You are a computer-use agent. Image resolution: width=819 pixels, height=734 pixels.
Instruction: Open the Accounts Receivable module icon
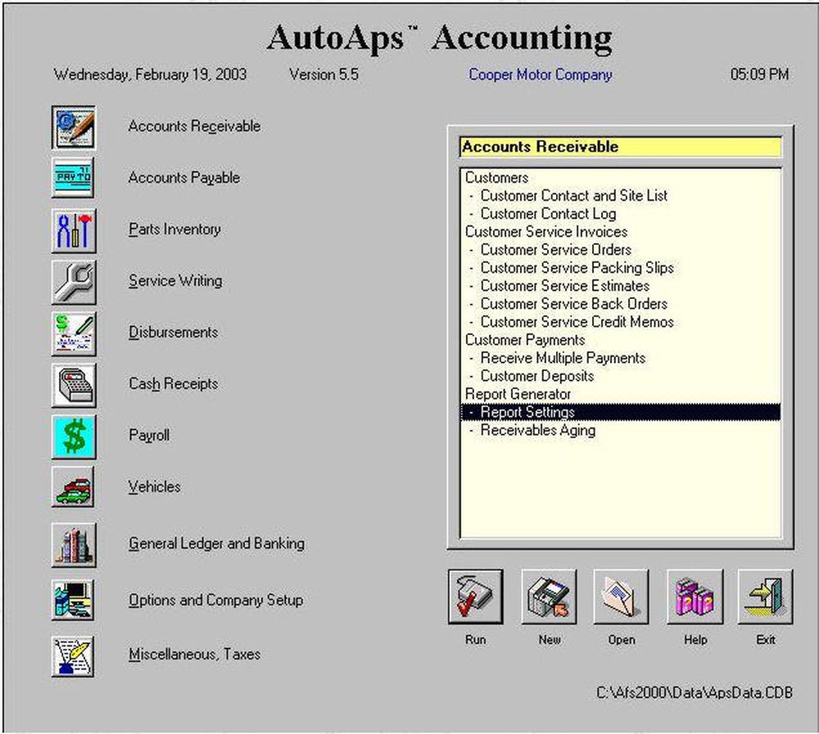click(x=74, y=128)
